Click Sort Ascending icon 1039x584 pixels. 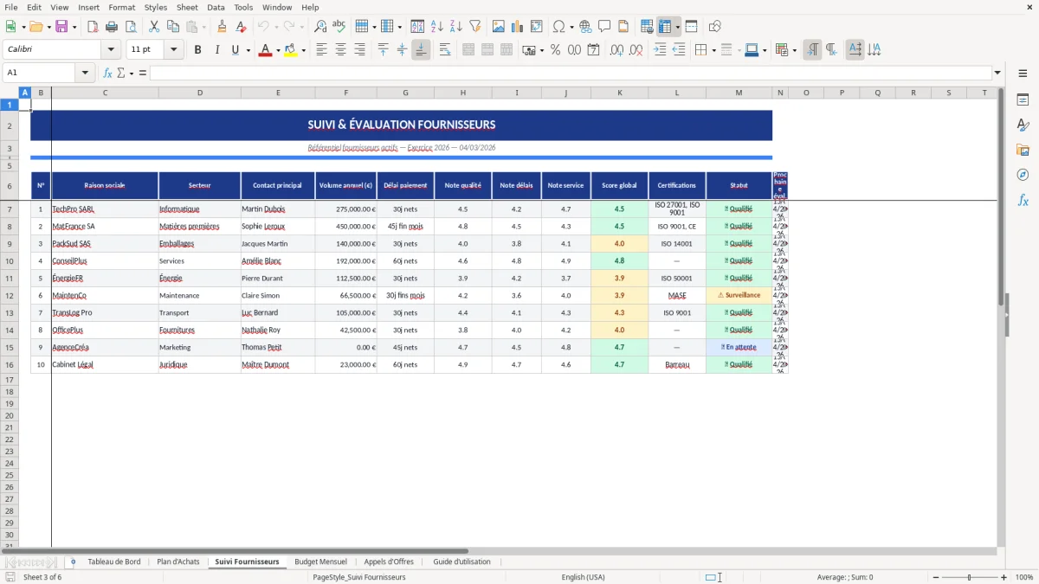[x=437, y=27]
